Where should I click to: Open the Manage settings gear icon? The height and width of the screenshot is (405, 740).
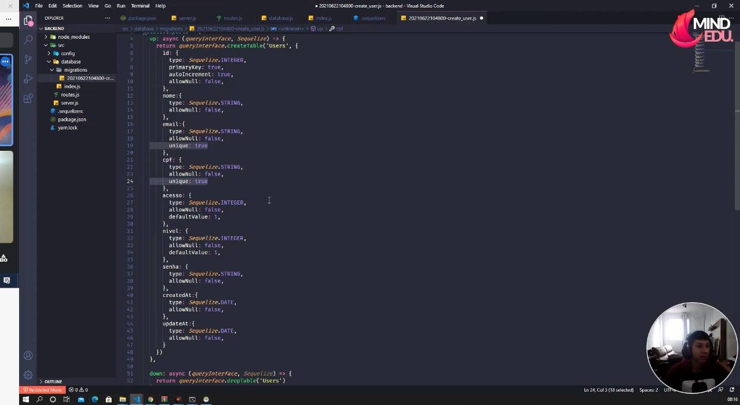click(x=28, y=374)
